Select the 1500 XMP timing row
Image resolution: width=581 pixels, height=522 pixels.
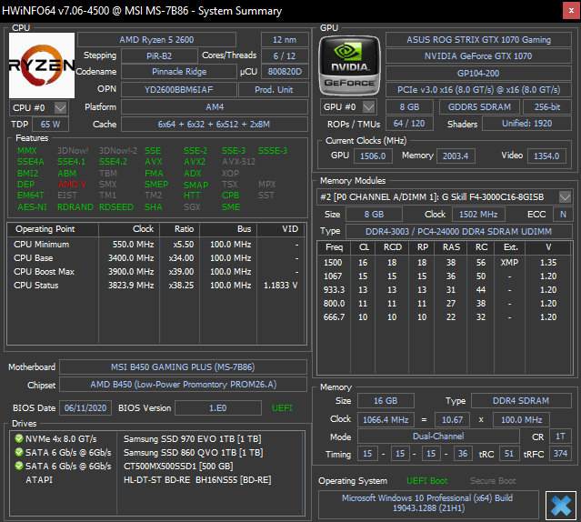(x=444, y=263)
